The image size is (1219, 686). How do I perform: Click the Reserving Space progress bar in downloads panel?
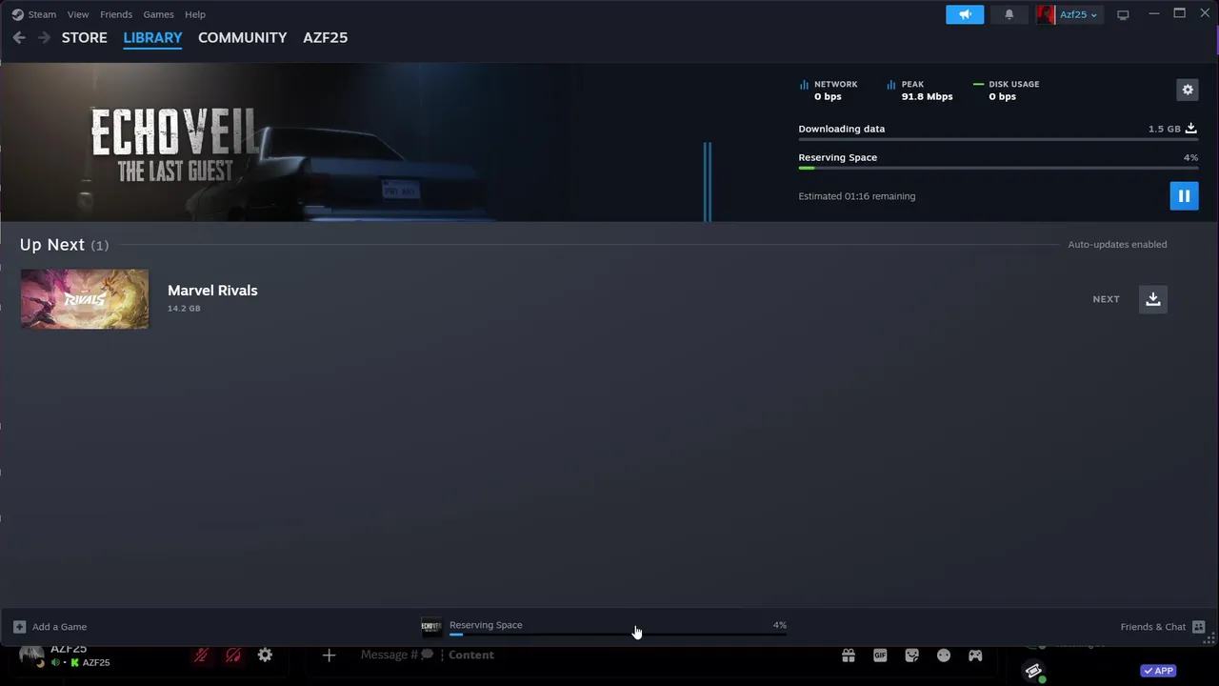998,168
